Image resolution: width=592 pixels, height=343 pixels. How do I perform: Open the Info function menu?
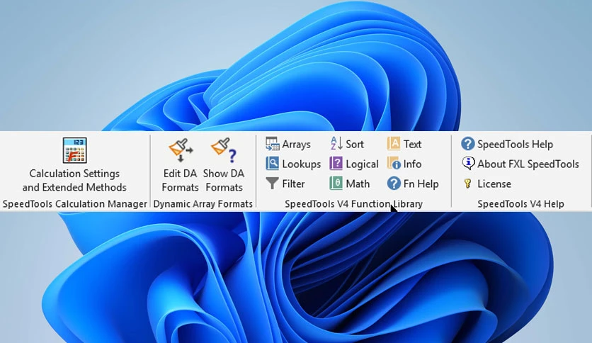pos(404,164)
